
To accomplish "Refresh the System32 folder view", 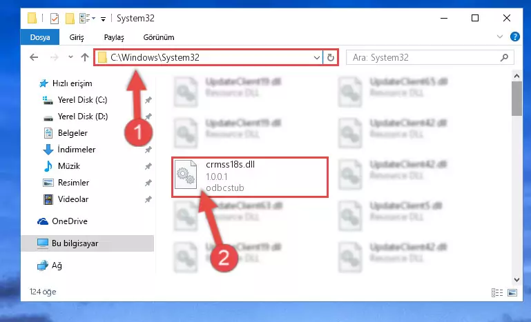I will click(x=331, y=57).
